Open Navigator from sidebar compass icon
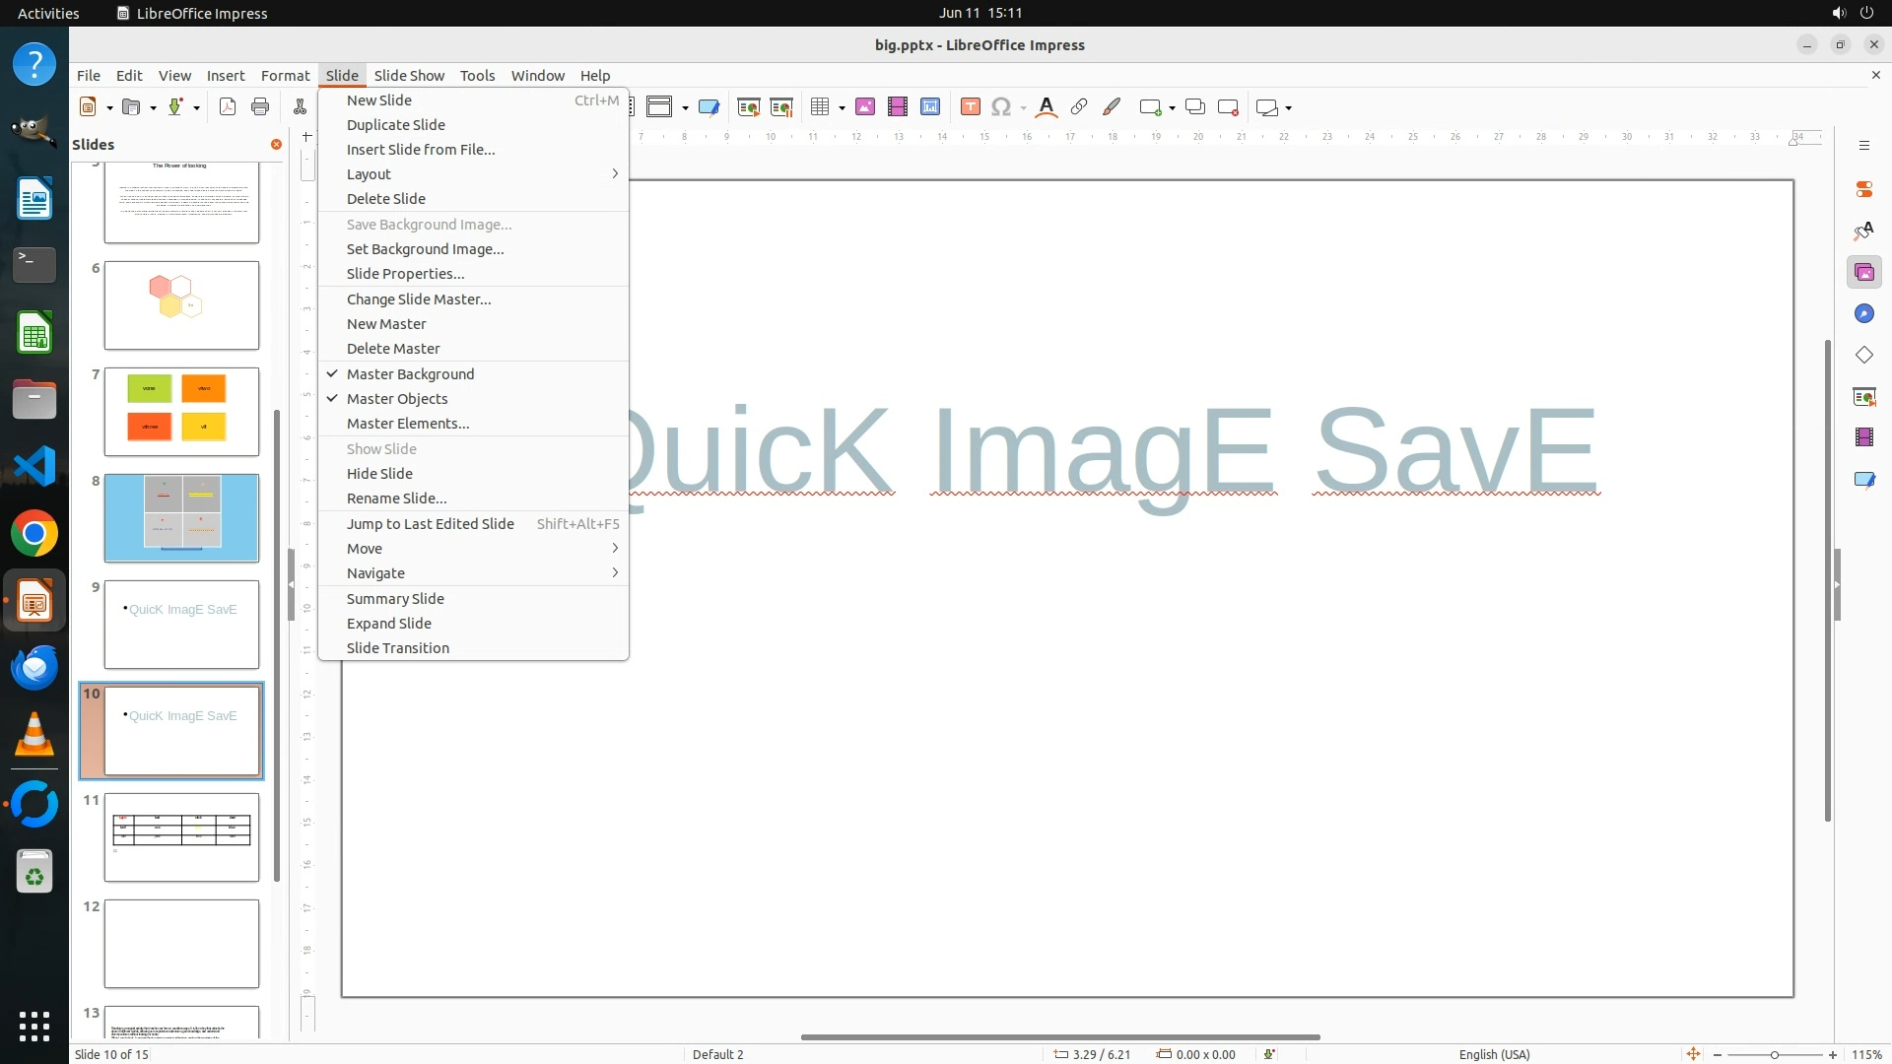 1863,313
